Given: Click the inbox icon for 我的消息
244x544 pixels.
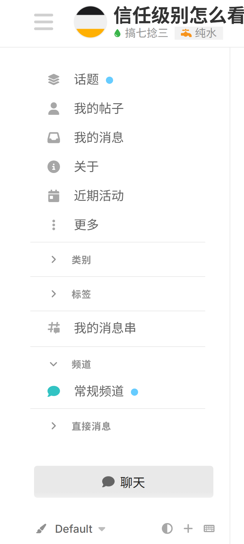Looking at the screenshot, I should (x=54, y=138).
